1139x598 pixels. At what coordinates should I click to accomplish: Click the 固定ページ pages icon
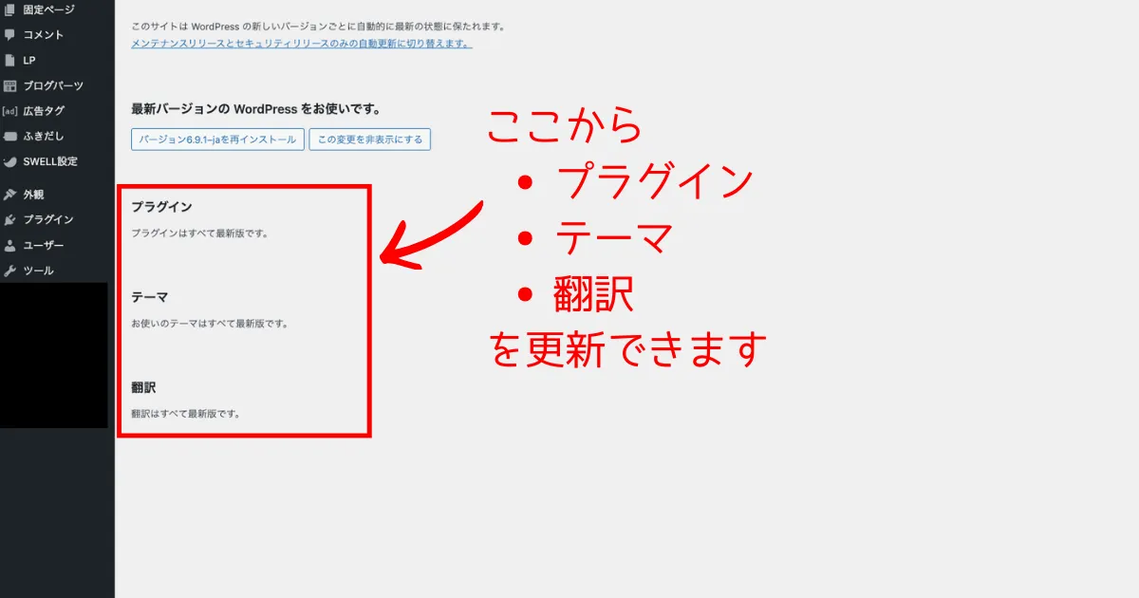[x=10, y=9]
